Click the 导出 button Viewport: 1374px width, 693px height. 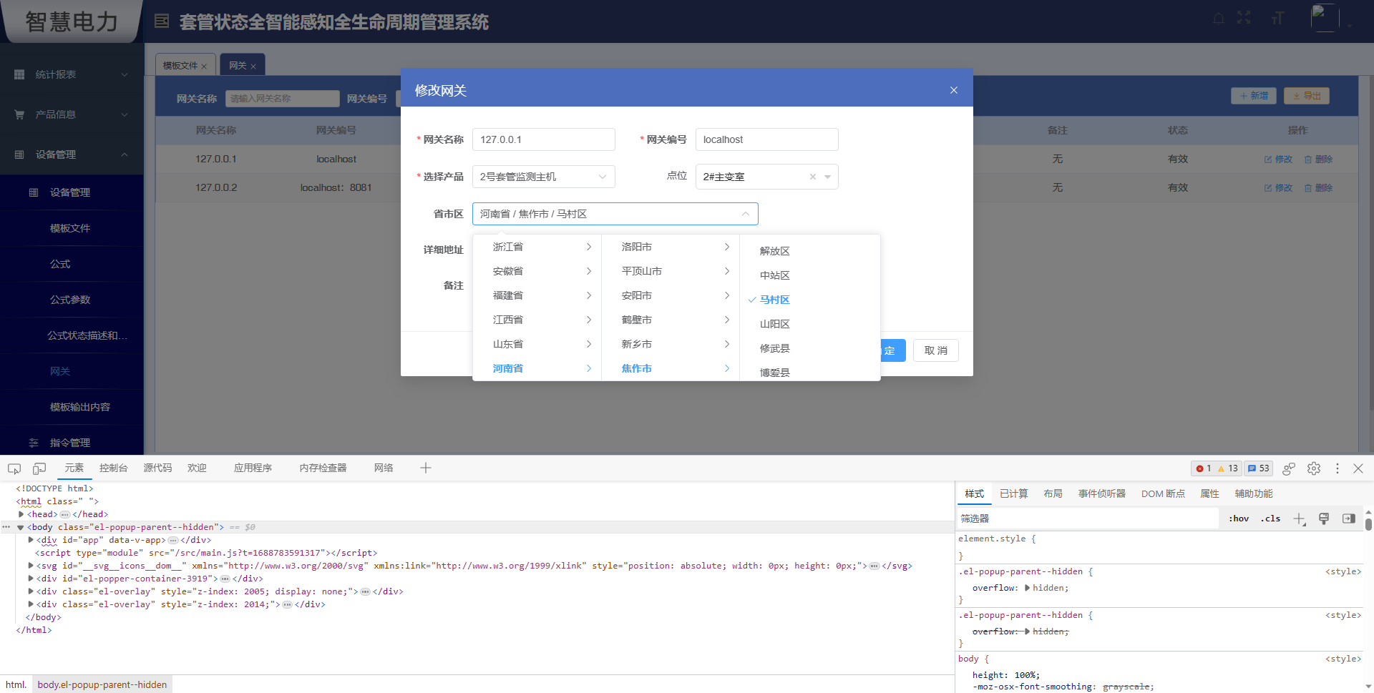(1307, 96)
